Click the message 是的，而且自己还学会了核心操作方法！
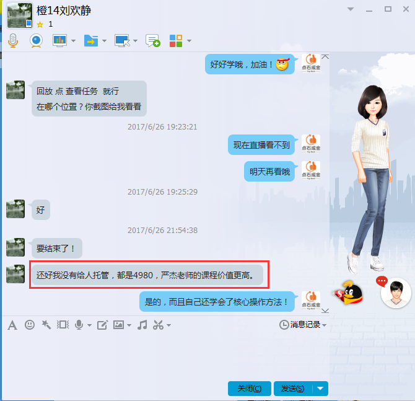Viewport: 415px width, 401px height. 217,302
